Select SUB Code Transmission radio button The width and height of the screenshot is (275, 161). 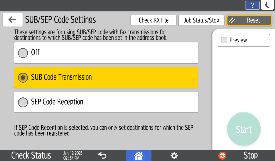click(x=23, y=78)
